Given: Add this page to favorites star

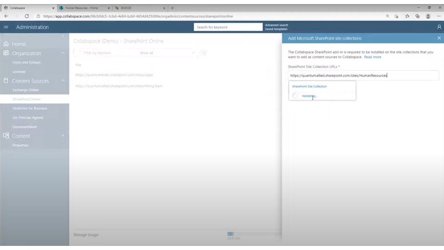Looking at the screenshot, I should click(396, 16).
